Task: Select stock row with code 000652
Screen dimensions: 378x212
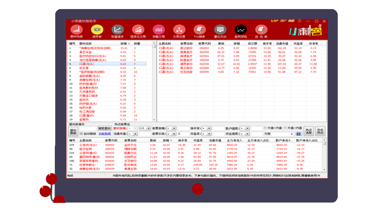Action: click(x=242, y=48)
